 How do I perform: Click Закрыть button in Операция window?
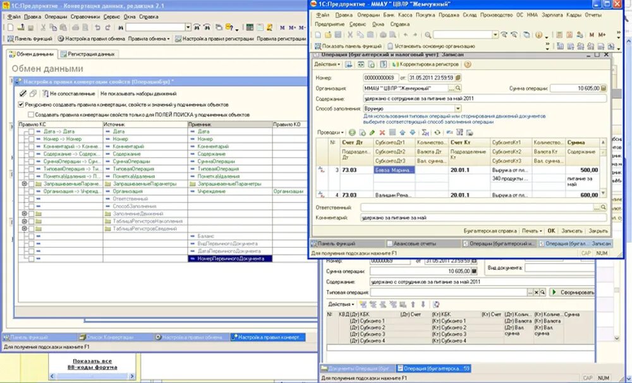pyautogui.click(x=598, y=231)
